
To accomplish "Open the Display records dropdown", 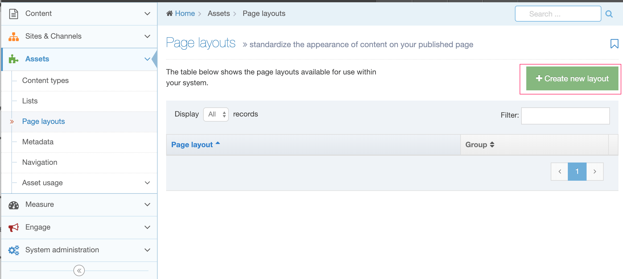I will pyautogui.click(x=216, y=114).
